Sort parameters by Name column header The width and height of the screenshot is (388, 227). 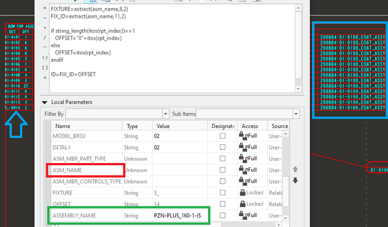87,126
